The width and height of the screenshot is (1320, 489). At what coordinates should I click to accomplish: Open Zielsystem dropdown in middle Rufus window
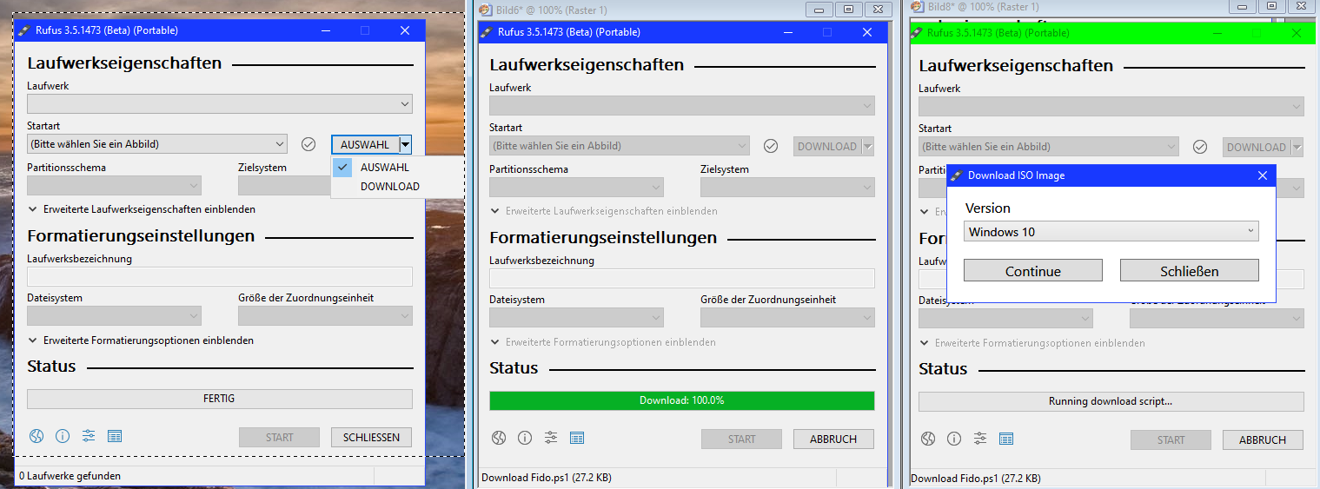click(787, 187)
